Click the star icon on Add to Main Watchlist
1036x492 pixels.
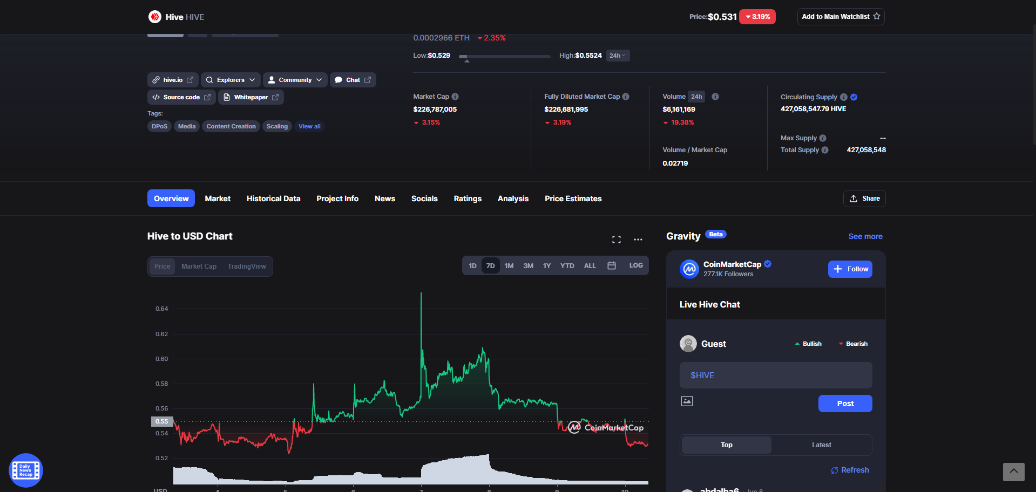point(877,16)
